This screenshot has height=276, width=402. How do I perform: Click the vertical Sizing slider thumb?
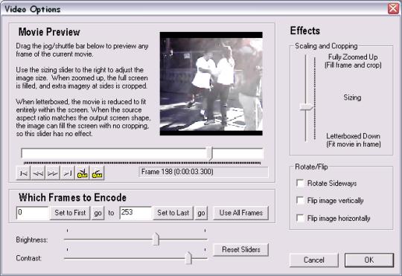tap(307, 106)
